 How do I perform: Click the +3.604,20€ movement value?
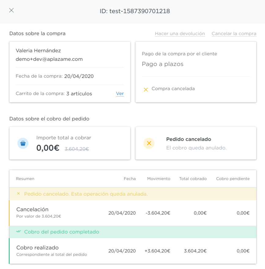pos(157,251)
